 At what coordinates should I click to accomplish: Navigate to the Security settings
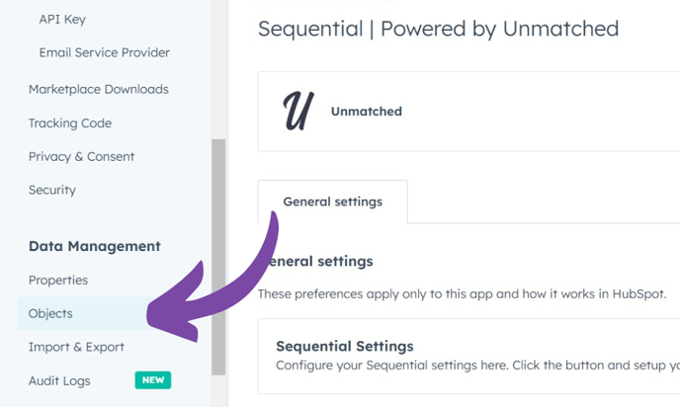(51, 190)
